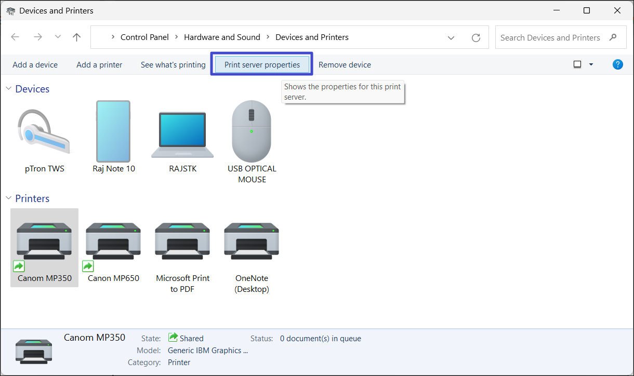Click Hardware and Sound in breadcrumb
Viewport: 634px width, 376px height.
click(x=222, y=37)
